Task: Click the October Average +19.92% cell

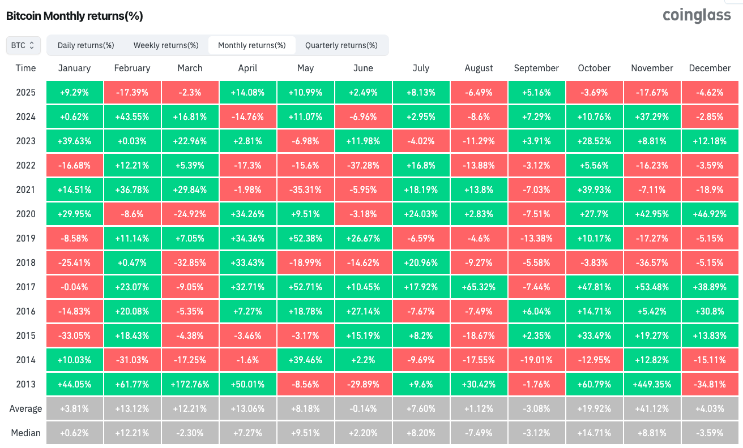Action: pos(594,408)
